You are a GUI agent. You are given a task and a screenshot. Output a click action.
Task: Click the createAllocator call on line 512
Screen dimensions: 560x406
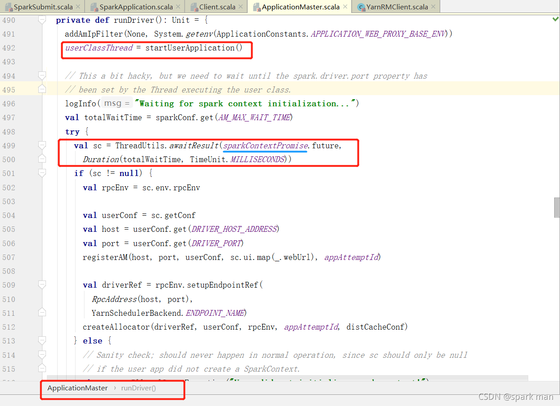(x=116, y=327)
